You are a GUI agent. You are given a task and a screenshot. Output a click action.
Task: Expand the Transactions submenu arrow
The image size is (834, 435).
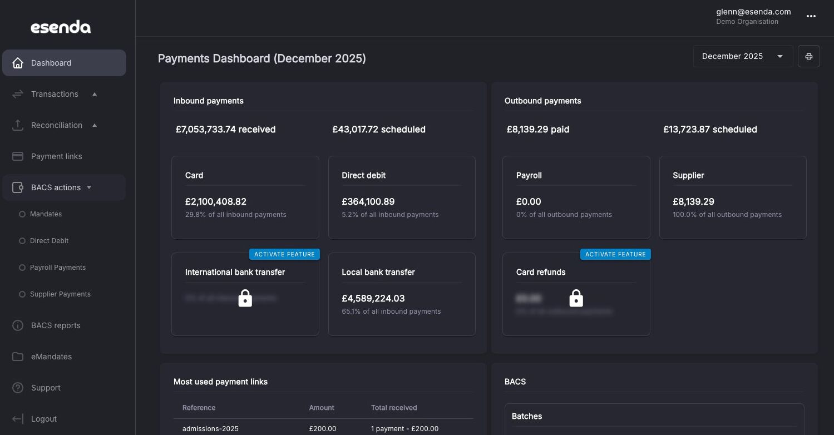95,94
